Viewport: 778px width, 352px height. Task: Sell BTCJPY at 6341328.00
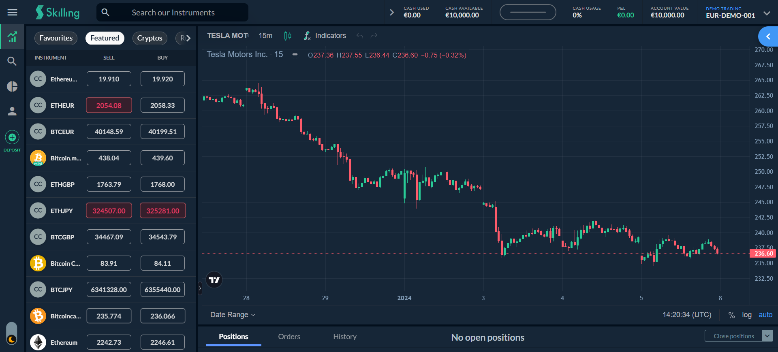(x=109, y=290)
